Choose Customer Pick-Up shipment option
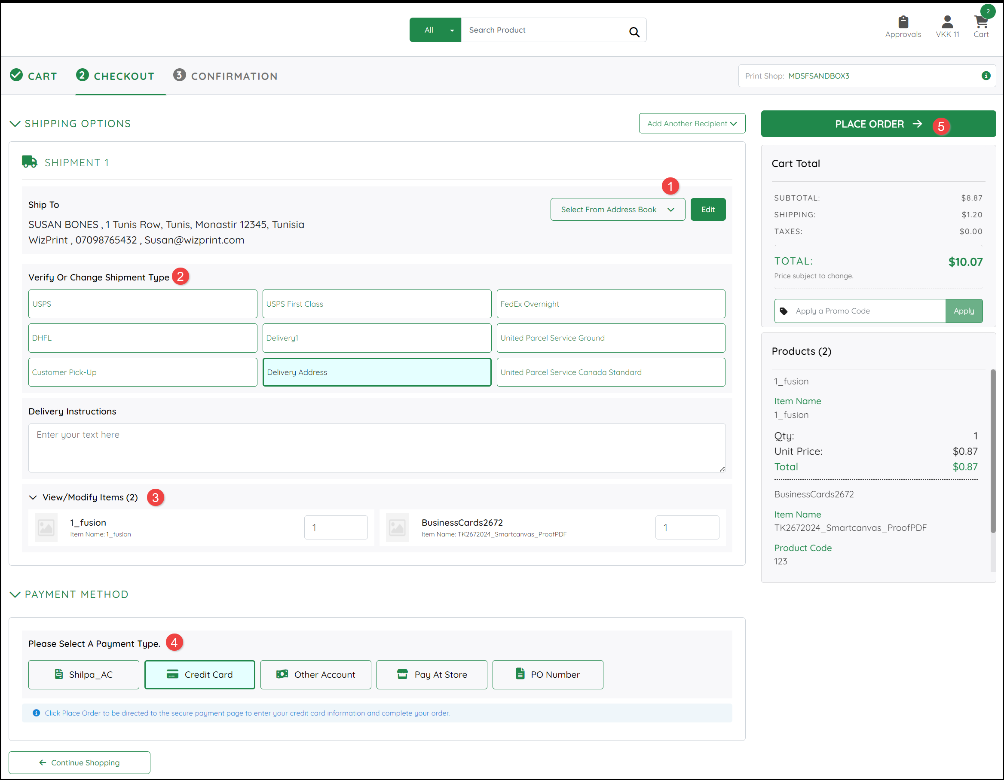This screenshot has width=1004, height=780. (x=143, y=372)
